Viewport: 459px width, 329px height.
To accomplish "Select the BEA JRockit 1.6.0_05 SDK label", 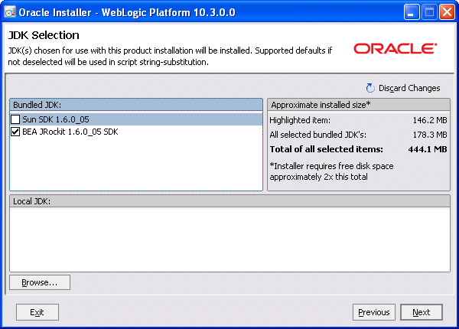I will coord(70,132).
